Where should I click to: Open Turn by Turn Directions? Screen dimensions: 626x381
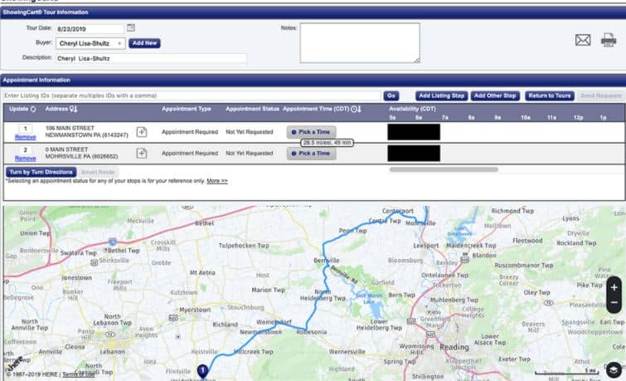tap(41, 173)
